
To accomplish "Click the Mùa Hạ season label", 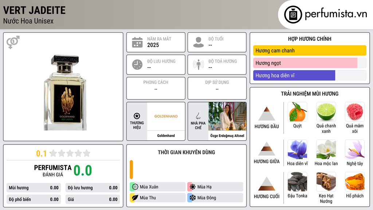I will pos(204,187).
